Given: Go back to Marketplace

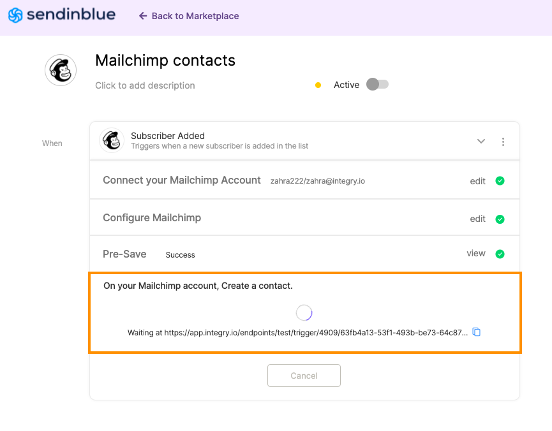Looking at the screenshot, I should [189, 16].
